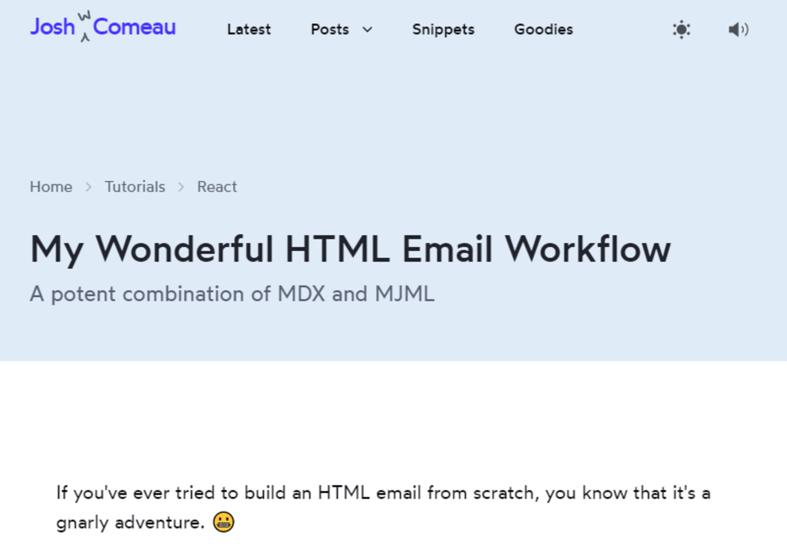Navigate to the Home breadcrumb
Image resolution: width=787 pixels, height=556 pixels.
point(51,187)
